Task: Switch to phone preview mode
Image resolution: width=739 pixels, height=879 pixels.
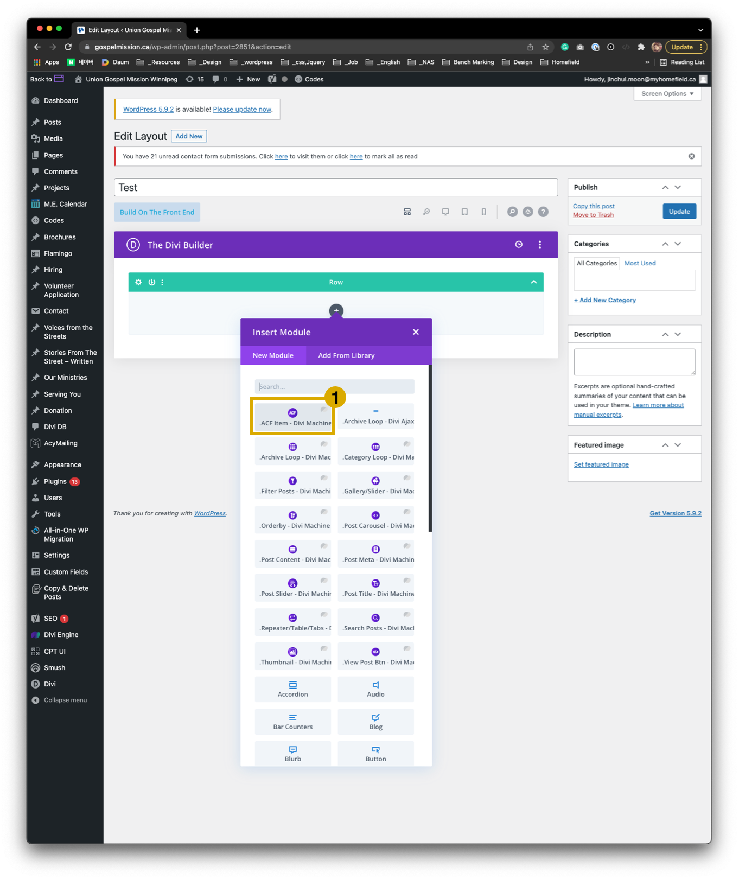Action: pyautogui.click(x=483, y=212)
